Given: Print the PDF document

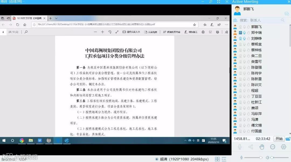Looking at the screenshot, I should click(x=203, y=32).
